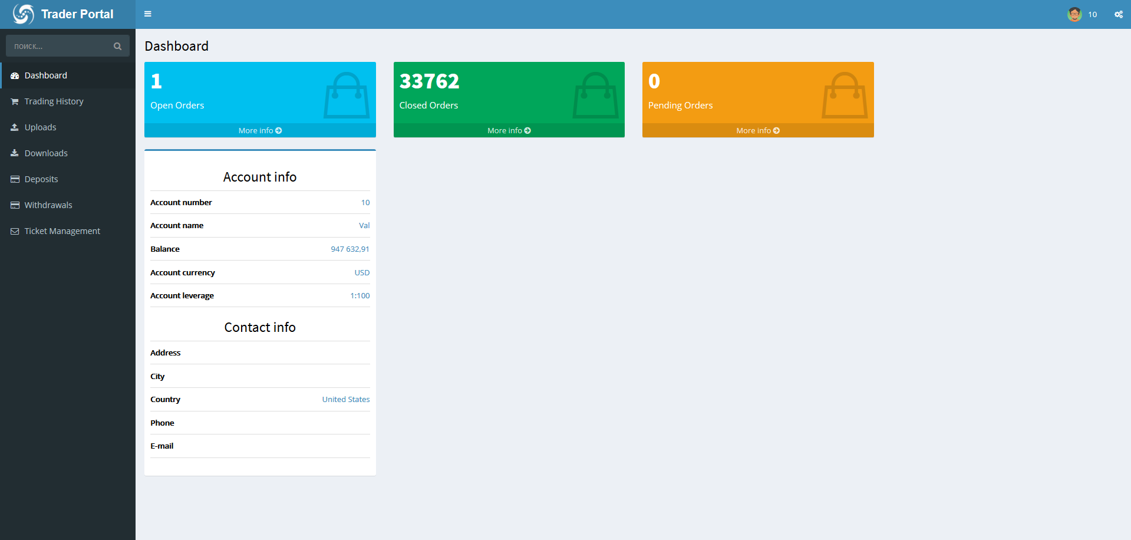Viewport: 1131px width, 540px height.
Task: Click the Trader Portal logo icon
Action: (24, 14)
